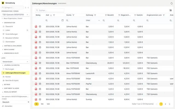Open Konten in the sidebar

coord(8,77)
